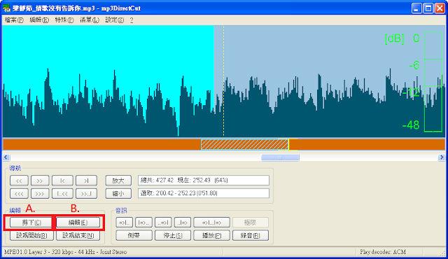Click the >>..| navigation button
The image size is (448, 259).
[86, 194]
